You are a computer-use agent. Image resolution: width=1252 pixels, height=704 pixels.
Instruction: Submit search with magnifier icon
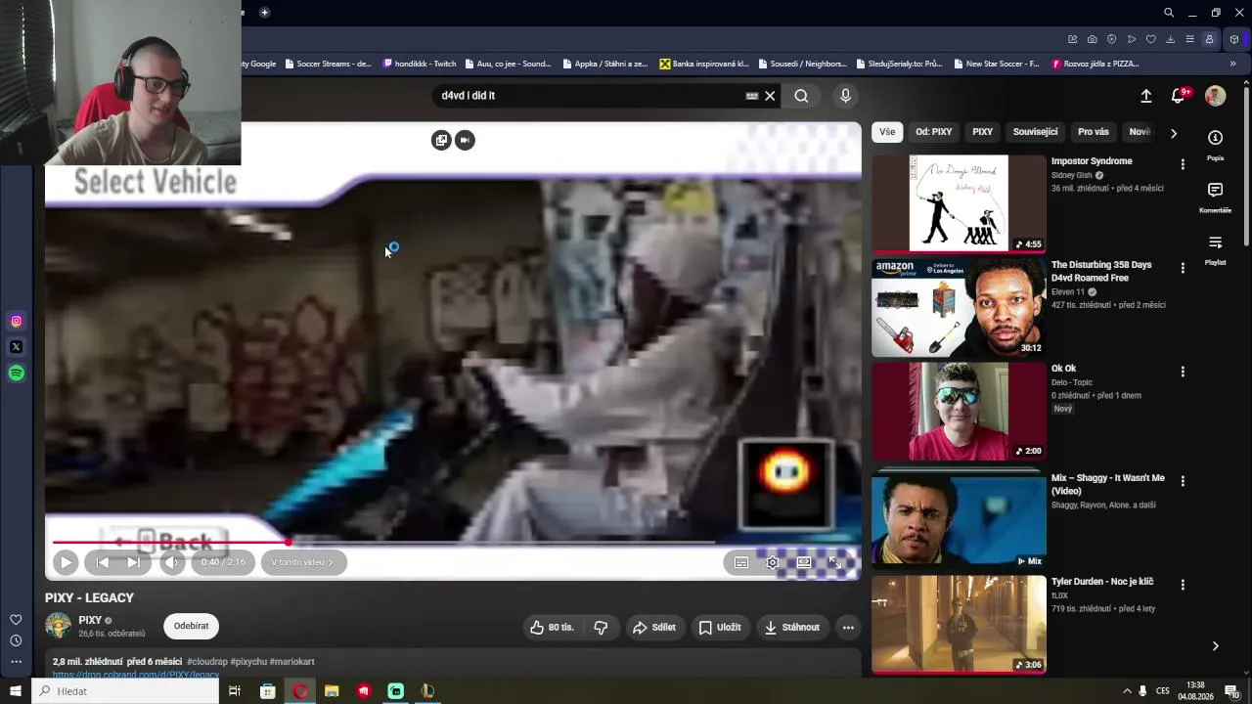[801, 96]
